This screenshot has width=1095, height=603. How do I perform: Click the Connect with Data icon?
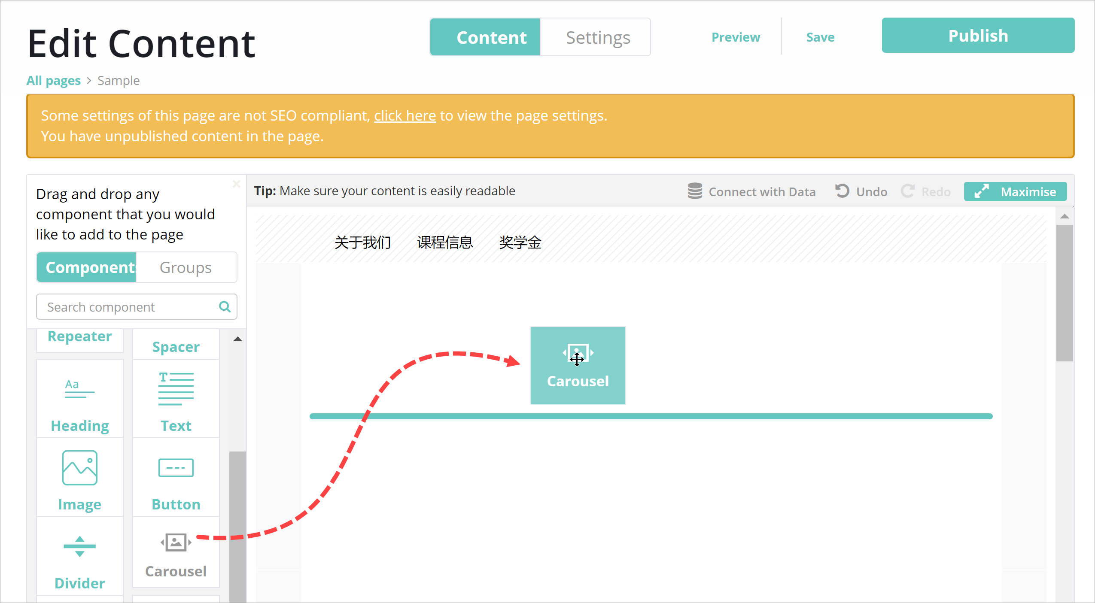(695, 191)
